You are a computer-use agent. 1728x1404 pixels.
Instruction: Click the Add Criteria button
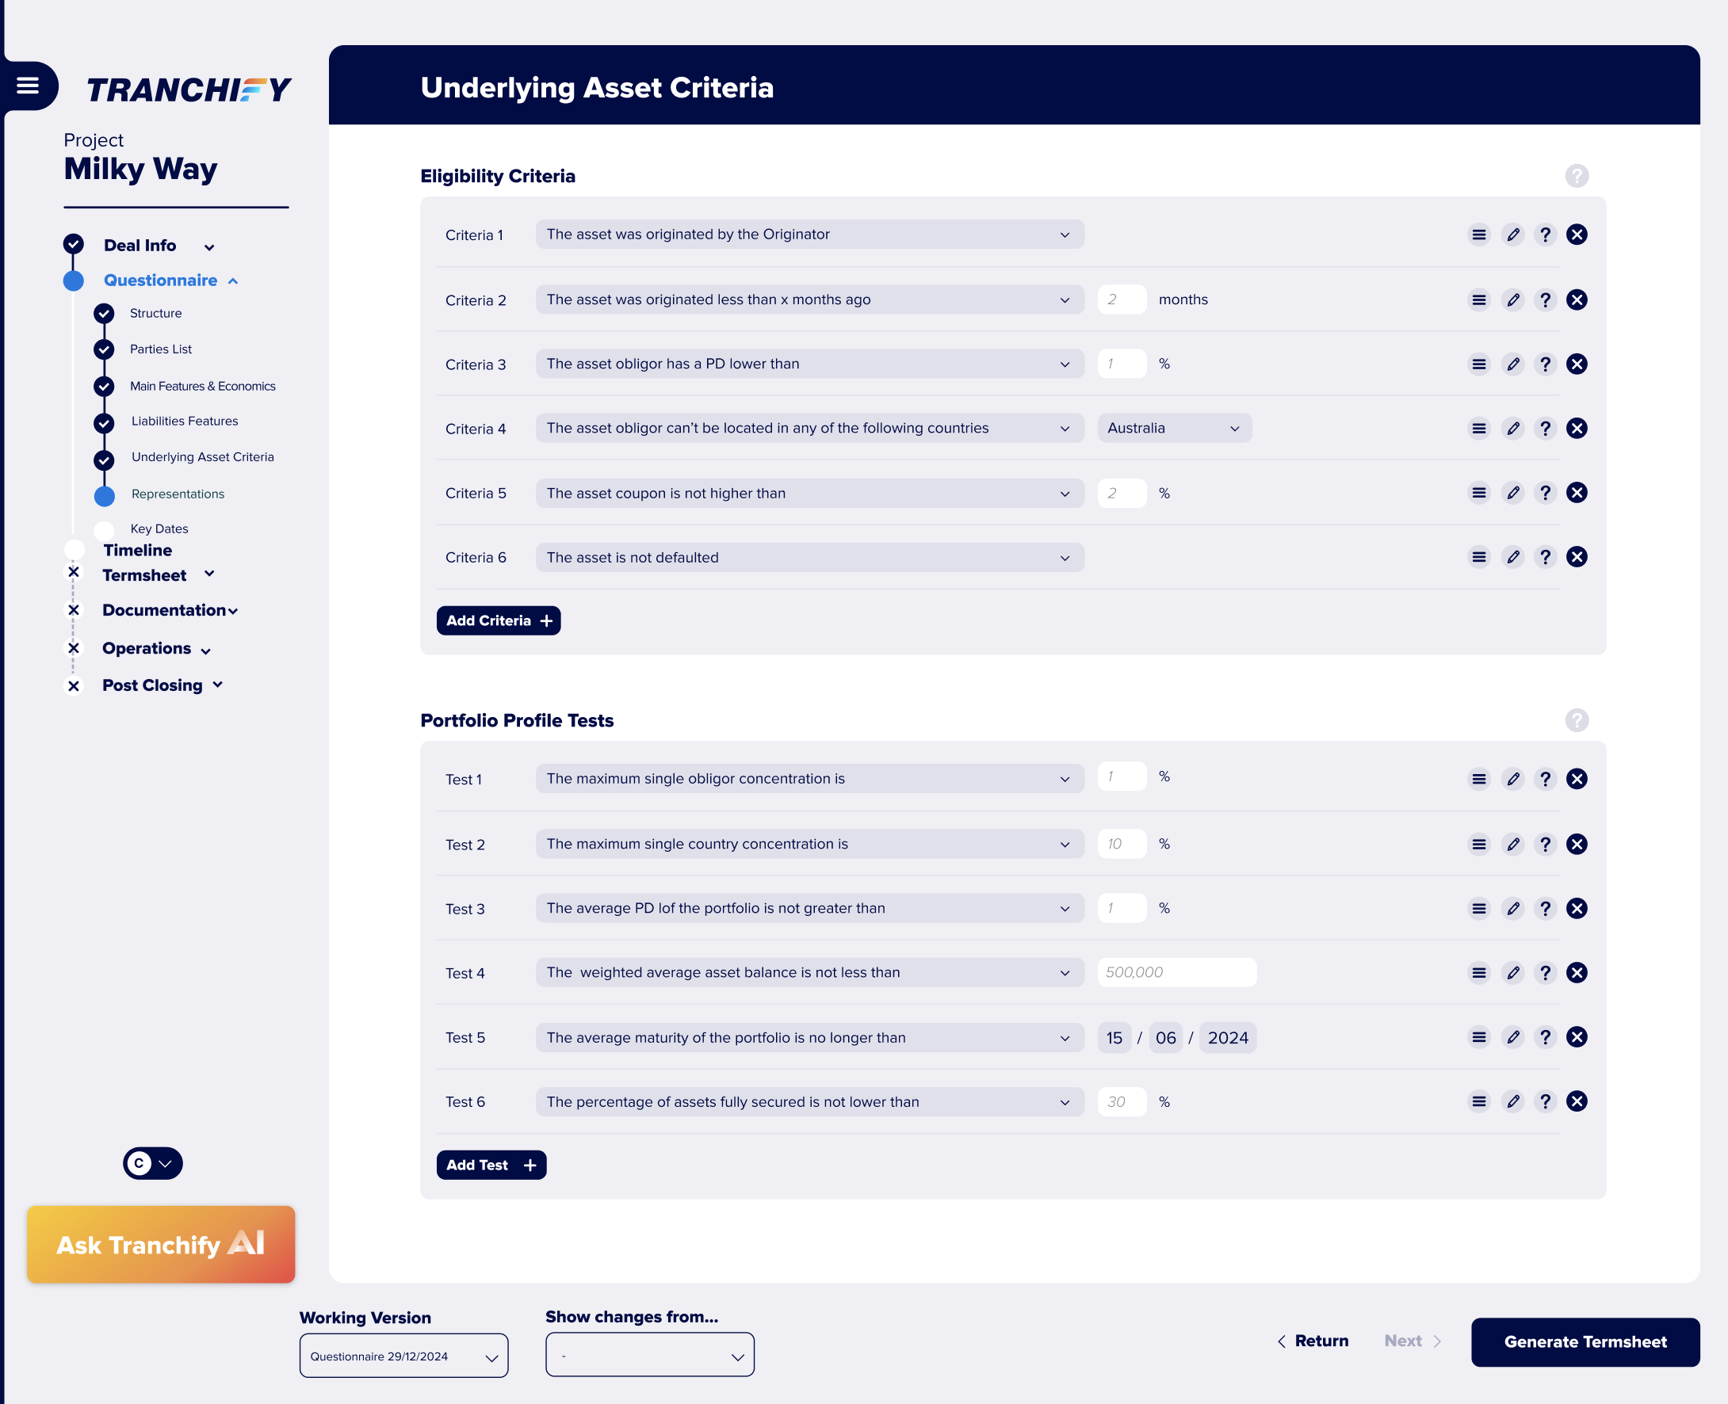tap(499, 620)
